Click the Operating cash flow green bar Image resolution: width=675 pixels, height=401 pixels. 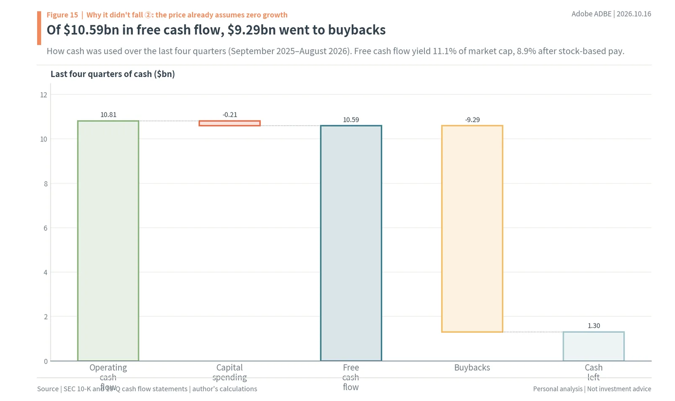click(108, 241)
